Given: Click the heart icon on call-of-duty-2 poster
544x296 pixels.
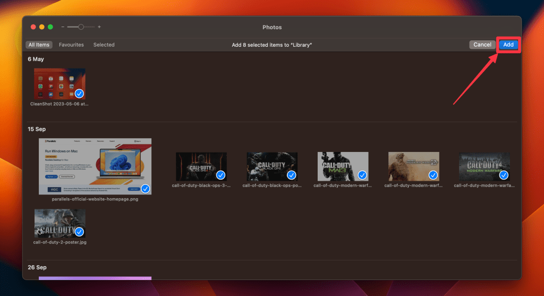Looking at the screenshot, I should (x=40, y=232).
